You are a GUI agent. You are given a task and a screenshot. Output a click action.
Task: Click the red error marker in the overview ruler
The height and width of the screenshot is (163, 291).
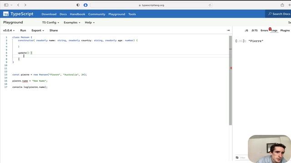(231, 68)
